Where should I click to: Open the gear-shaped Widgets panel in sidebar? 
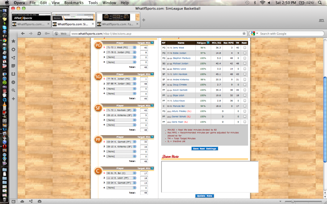pyautogui.click(x=13, y=49)
